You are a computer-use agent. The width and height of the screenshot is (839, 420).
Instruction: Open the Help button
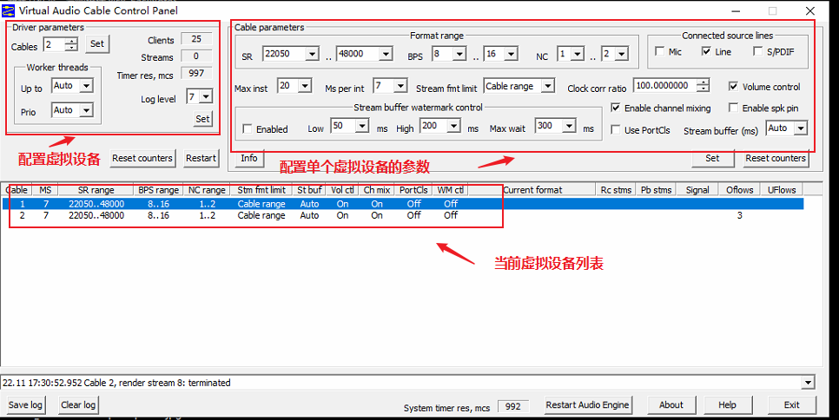coord(727,404)
